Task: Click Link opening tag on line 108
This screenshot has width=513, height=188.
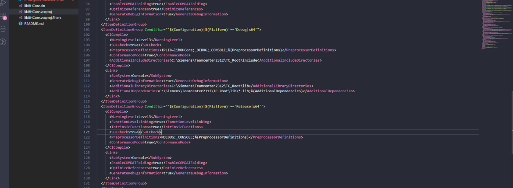Action: click(111, 70)
